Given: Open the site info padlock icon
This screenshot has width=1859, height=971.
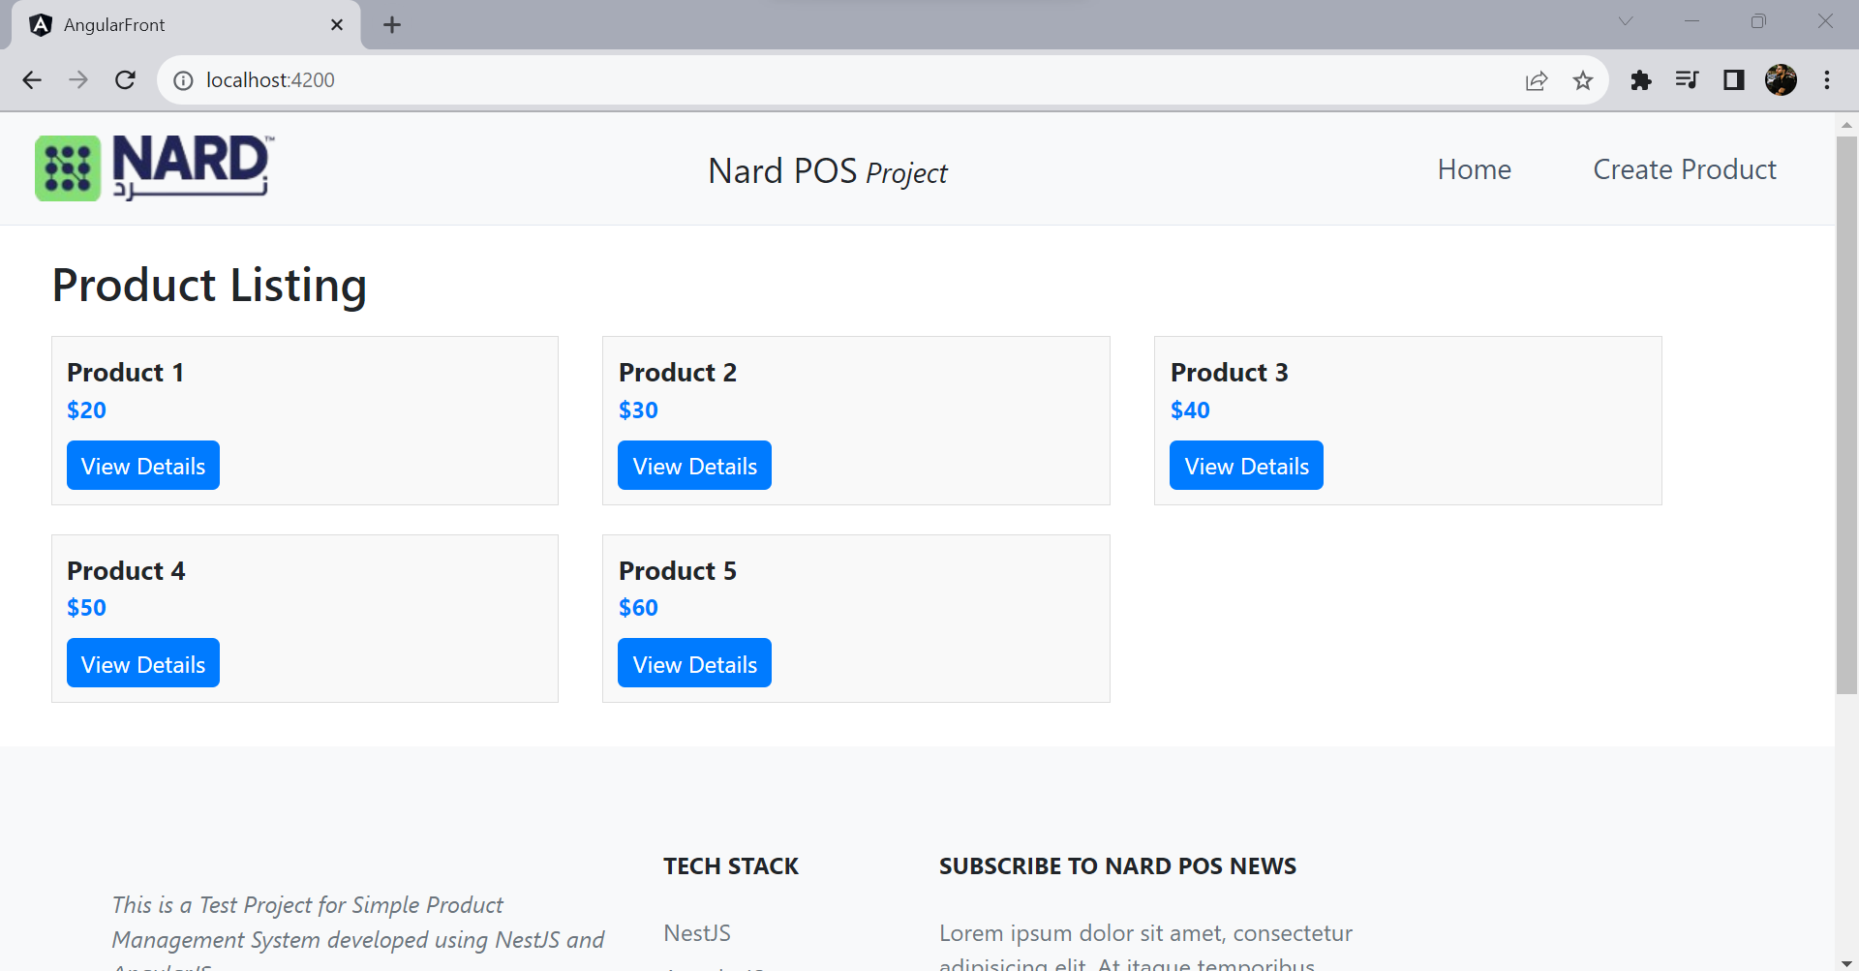Looking at the screenshot, I should (183, 81).
